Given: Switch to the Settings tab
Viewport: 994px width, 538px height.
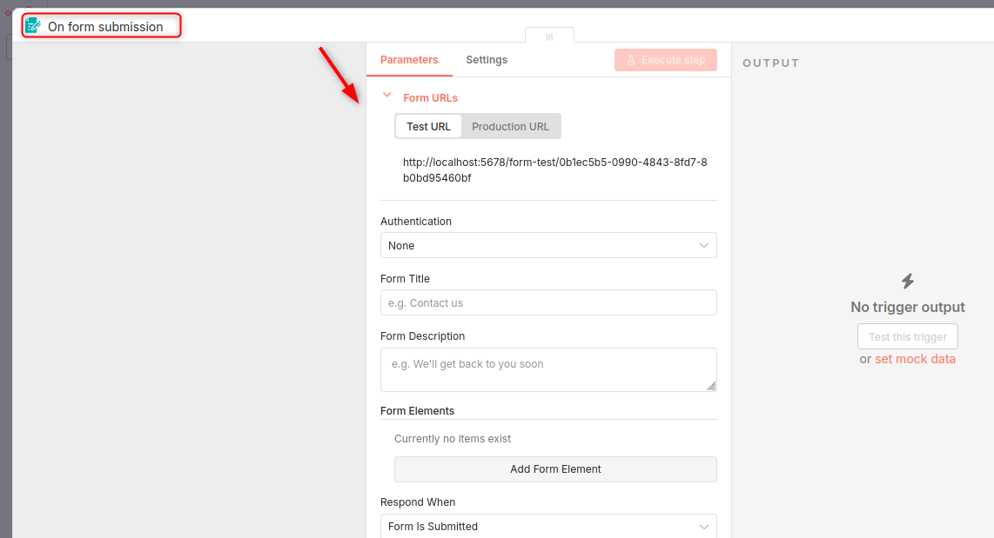Looking at the screenshot, I should [487, 60].
